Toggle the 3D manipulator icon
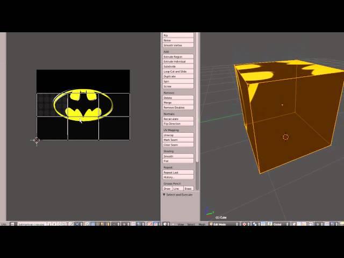 [x=263, y=224]
